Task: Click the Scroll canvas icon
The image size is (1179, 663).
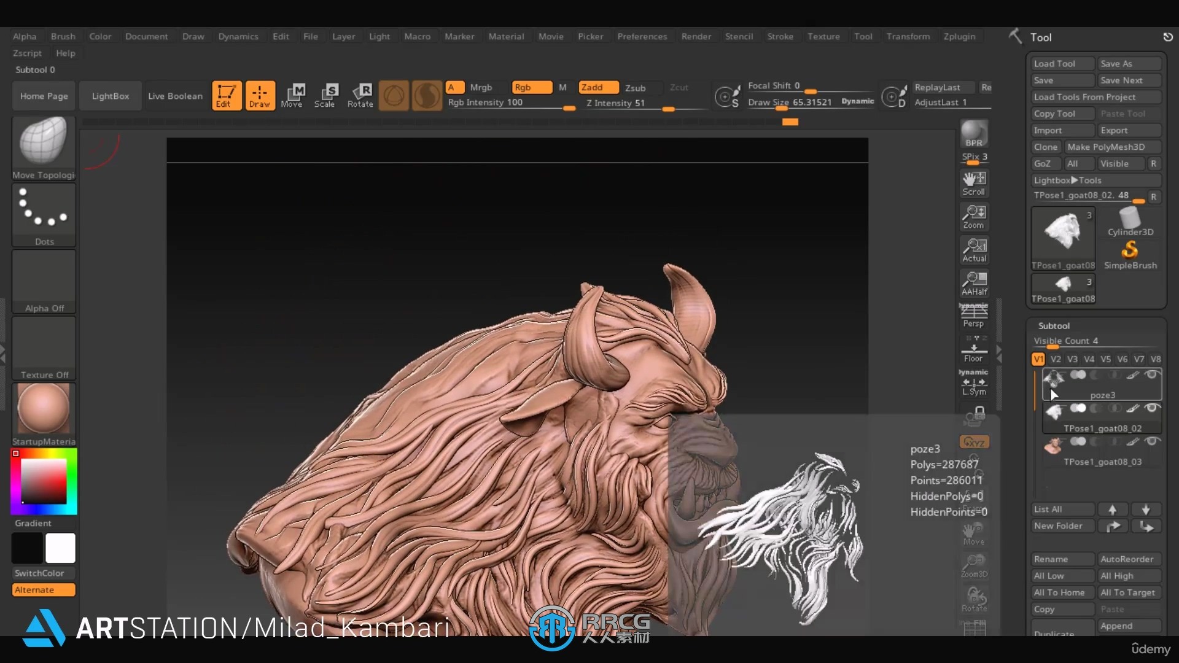Action: click(974, 183)
